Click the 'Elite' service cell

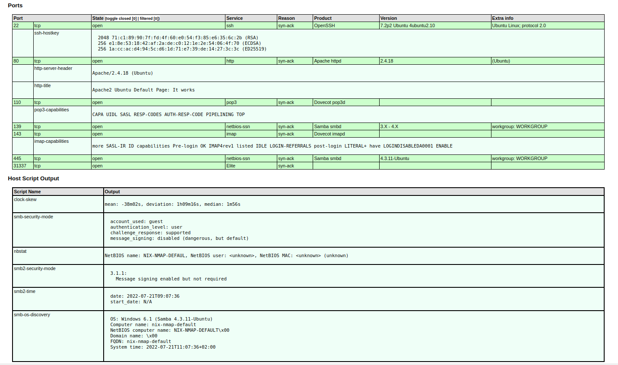click(251, 166)
